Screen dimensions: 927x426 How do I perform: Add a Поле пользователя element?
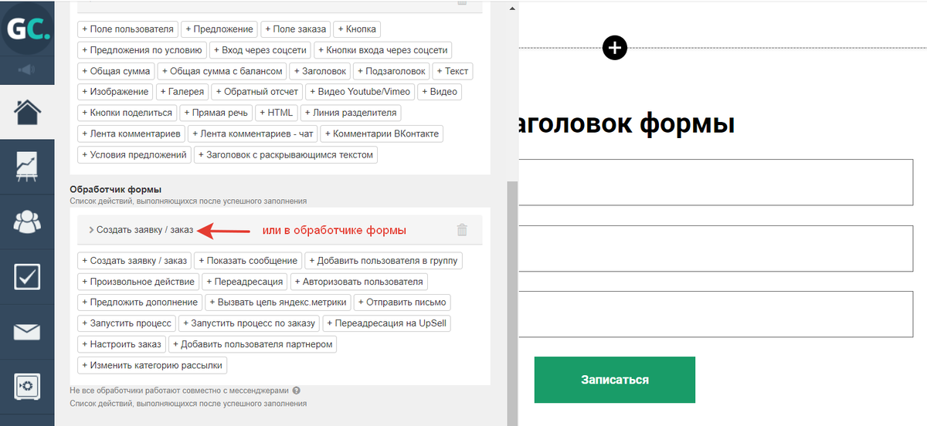(x=127, y=29)
